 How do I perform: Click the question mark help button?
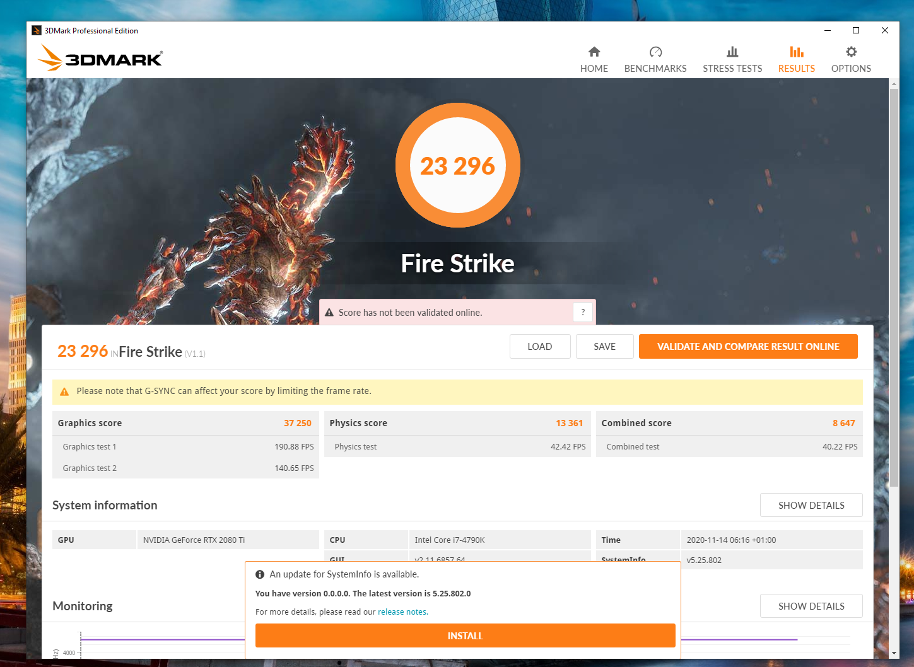(x=583, y=312)
